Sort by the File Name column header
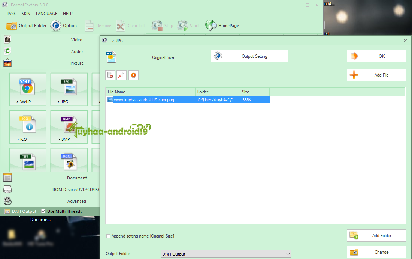This screenshot has width=412, height=259. tap(151, 92)
